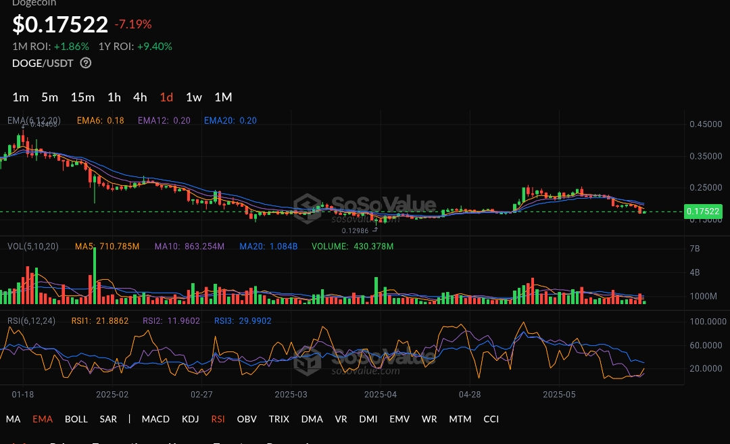Toggle the RSI indicator off

pyautogui.click(x=218, y=419)
